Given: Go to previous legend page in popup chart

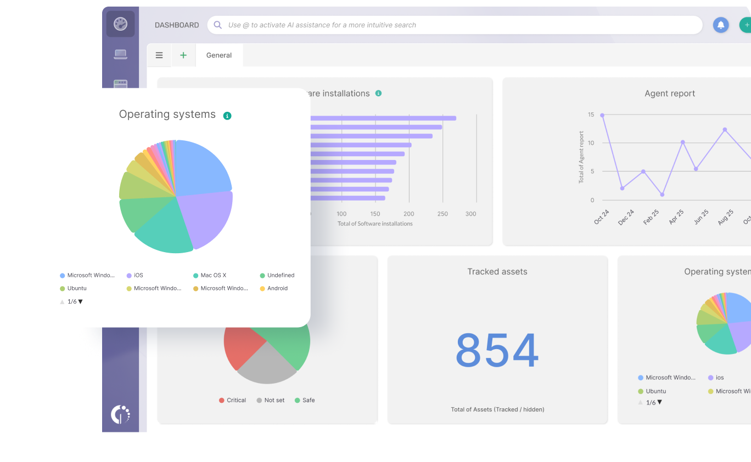Looking at the screenshot, I should [x=62, y=302].
